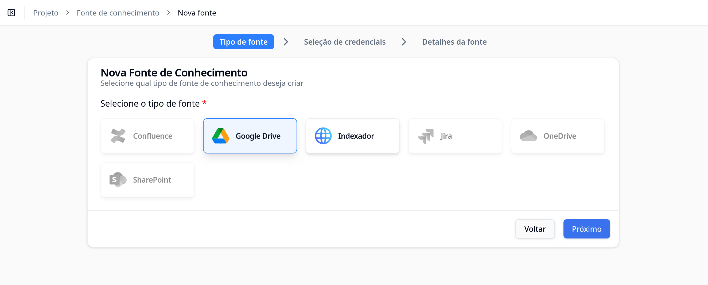This screenshot has height=285, width=708.
Task: Select the Tipo de fonte step
Action: (x=243, y=42)
